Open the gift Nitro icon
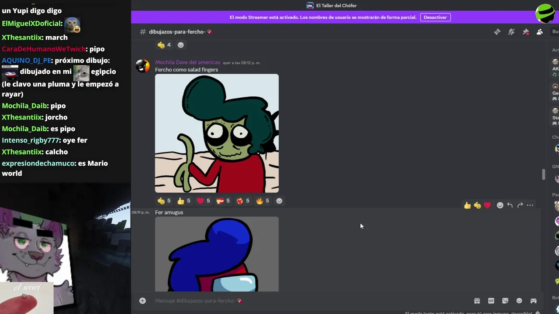 (x=477, y=301)
